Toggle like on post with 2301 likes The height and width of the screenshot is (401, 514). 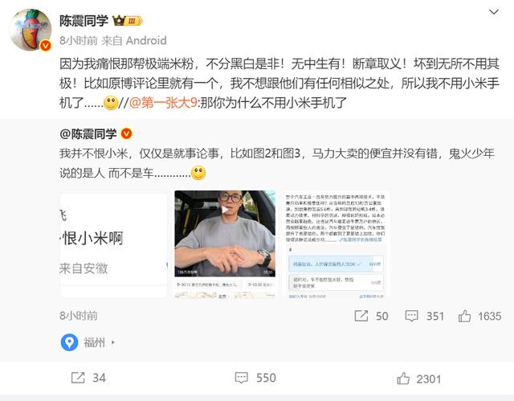tap(419, 378)
